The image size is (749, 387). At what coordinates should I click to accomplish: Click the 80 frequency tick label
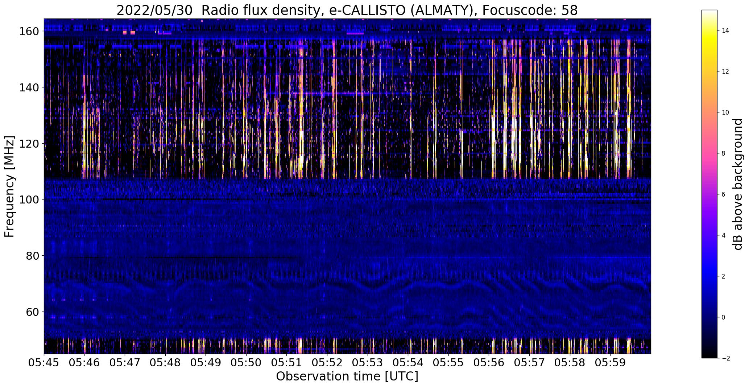(33, 256)
